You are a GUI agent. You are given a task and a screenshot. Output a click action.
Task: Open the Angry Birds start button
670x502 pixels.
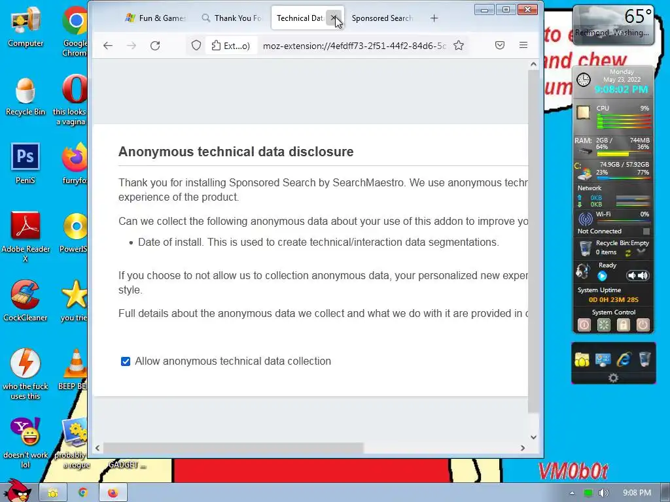click(18, 490)
